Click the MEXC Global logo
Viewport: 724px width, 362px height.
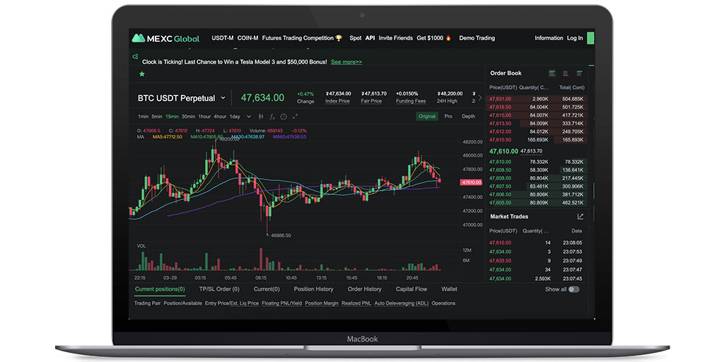165,38
